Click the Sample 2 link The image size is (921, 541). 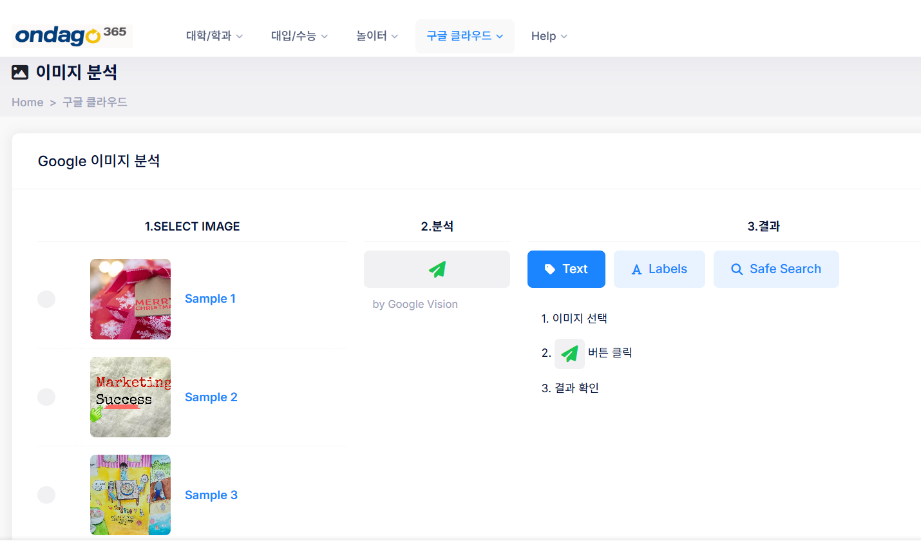[x=211, y=397]
